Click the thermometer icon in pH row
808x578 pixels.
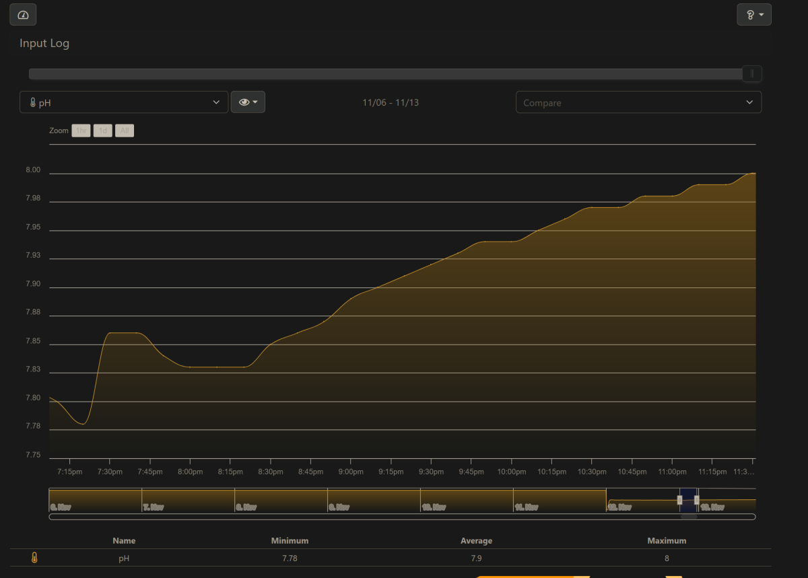tap(34, 558)
